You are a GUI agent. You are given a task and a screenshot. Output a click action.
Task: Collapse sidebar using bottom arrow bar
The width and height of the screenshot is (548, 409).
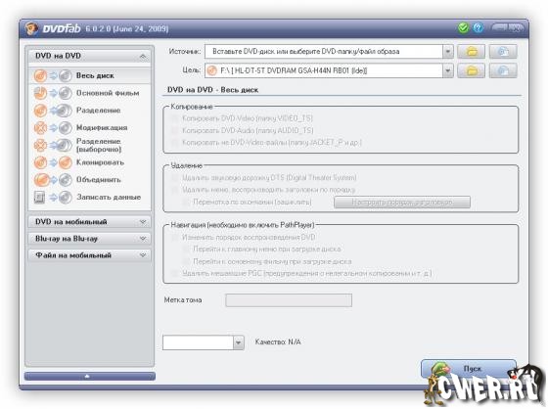pos(90,376)
